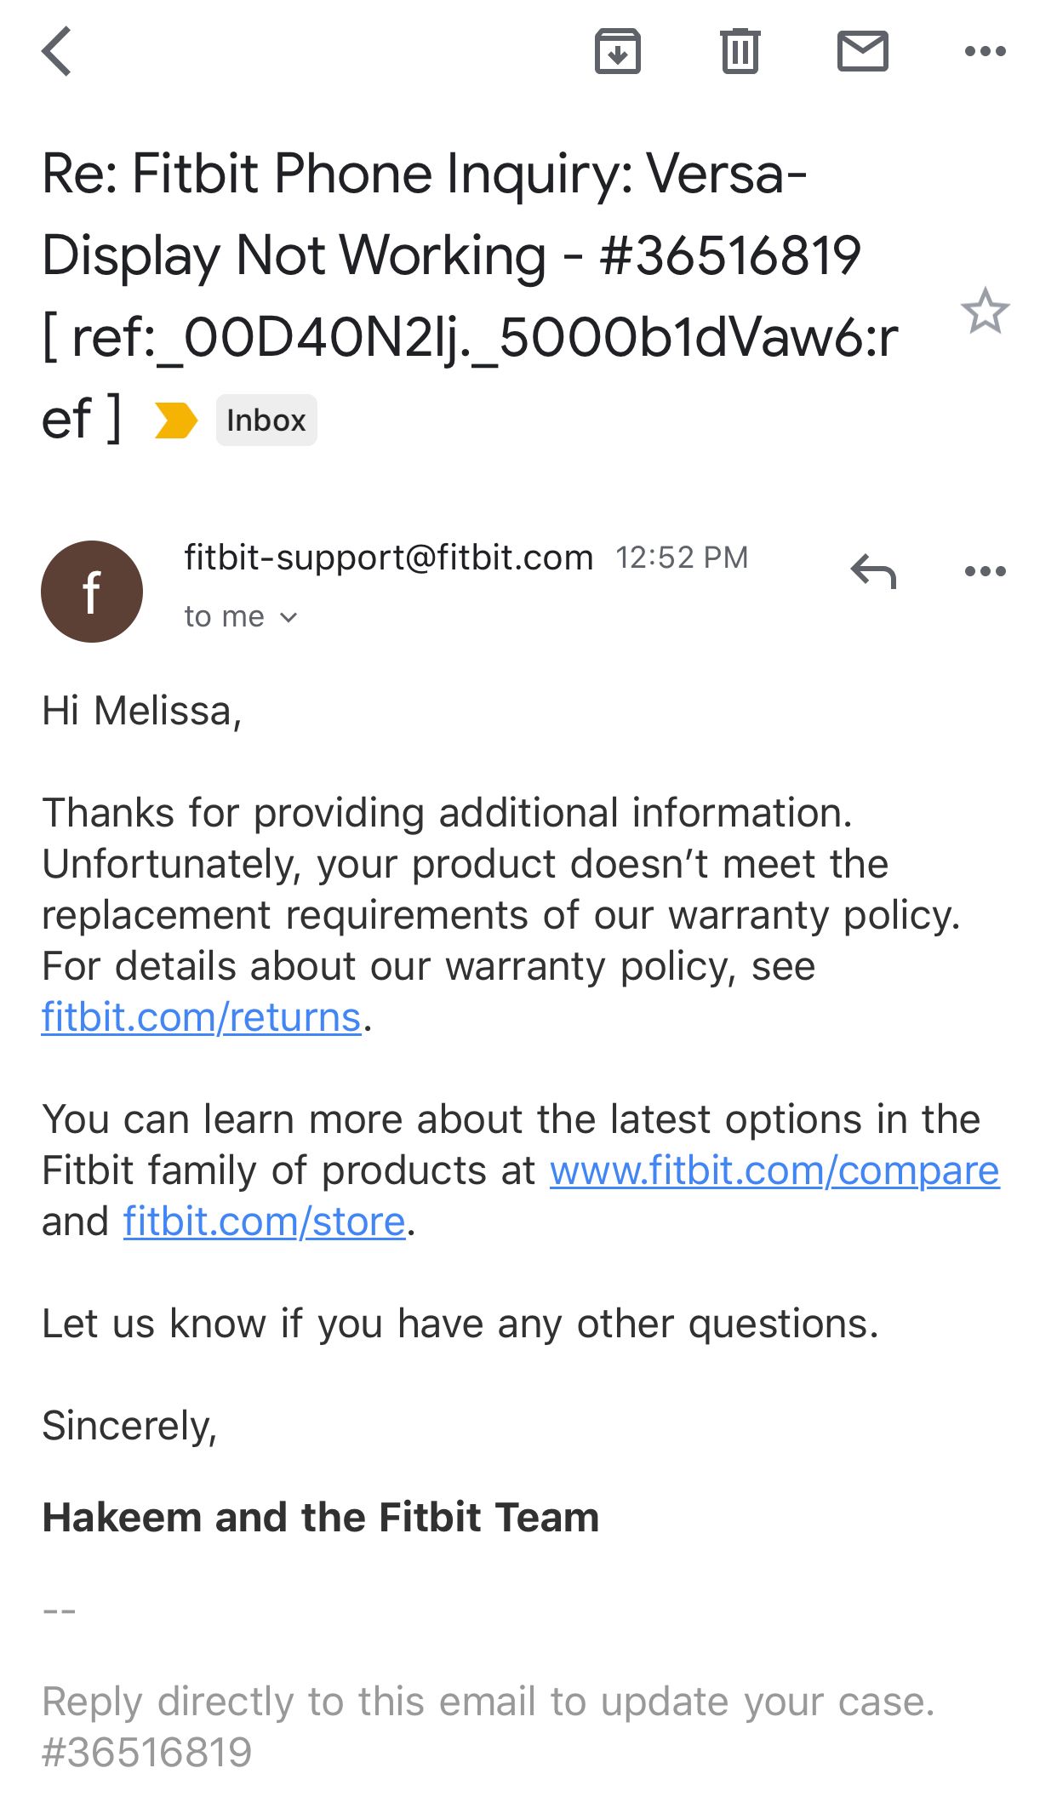Tap the "Hakeem and the Fitbit Team" signature

(x=321, y=1518)
